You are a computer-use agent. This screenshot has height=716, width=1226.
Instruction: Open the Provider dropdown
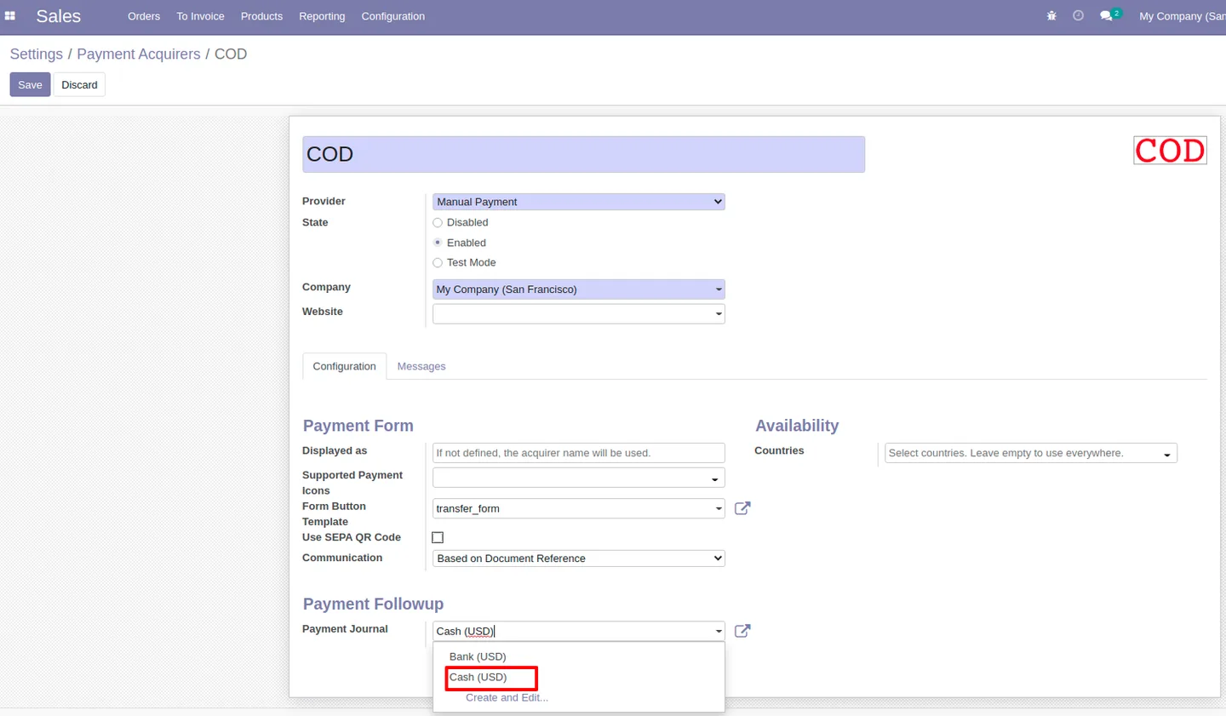tap(579, 202)
